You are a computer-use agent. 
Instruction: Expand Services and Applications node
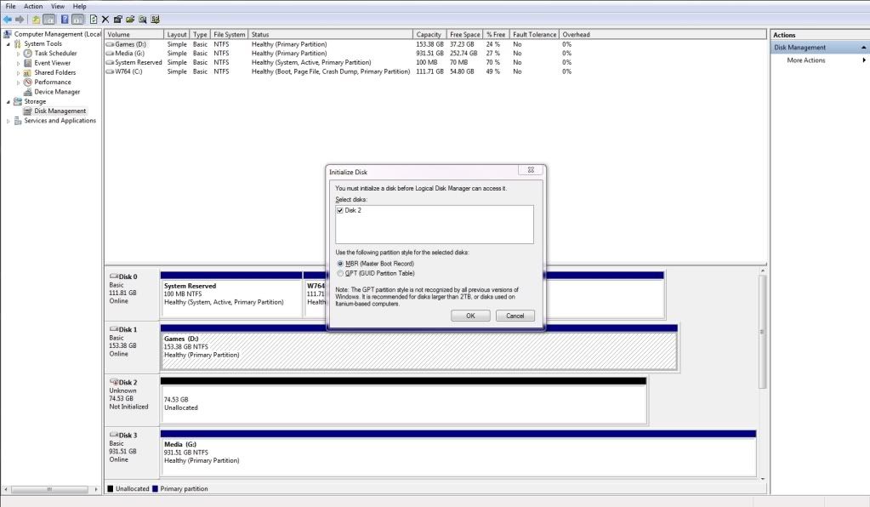tap(9, 121)
